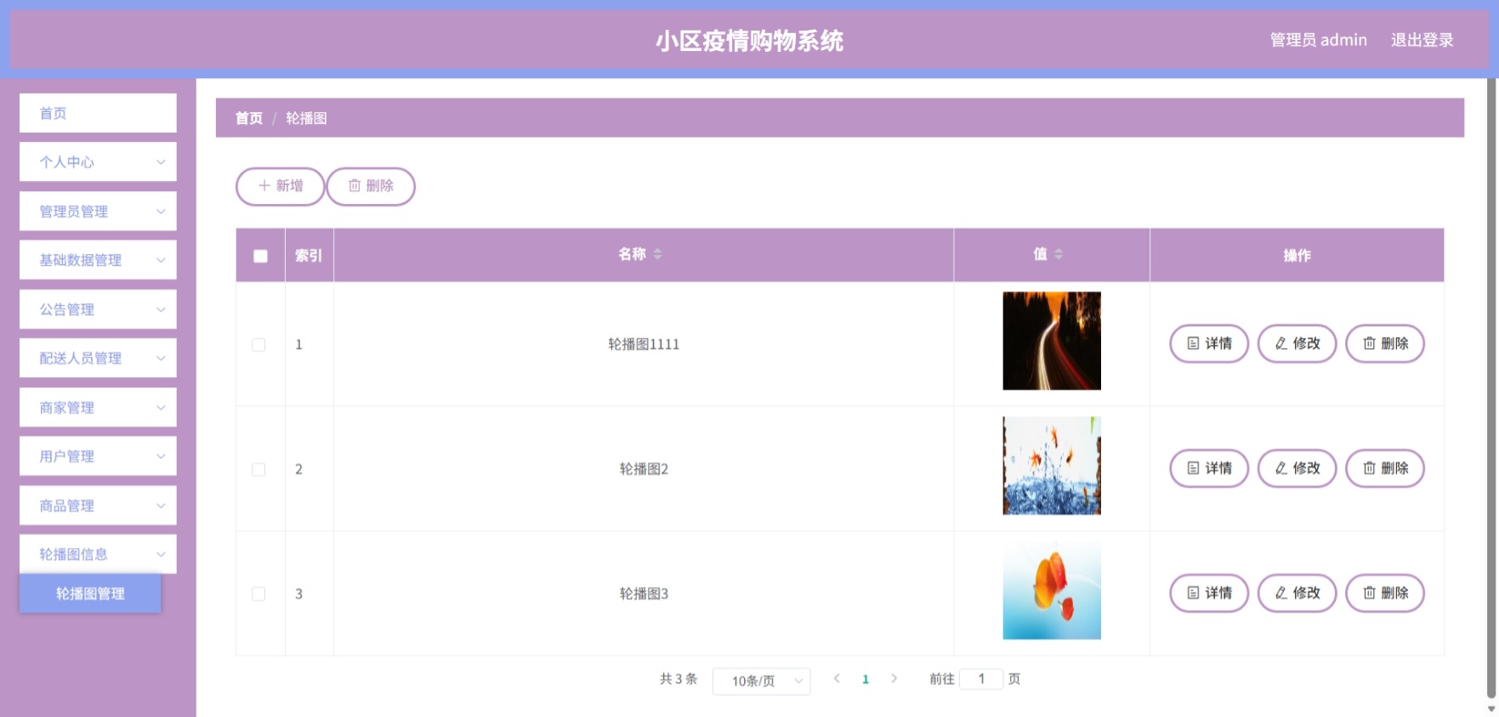Viewport: 1499px width, 717px height.
Task: Click the vertical scrollbar on the right
Action: (x=1491, y=388)
